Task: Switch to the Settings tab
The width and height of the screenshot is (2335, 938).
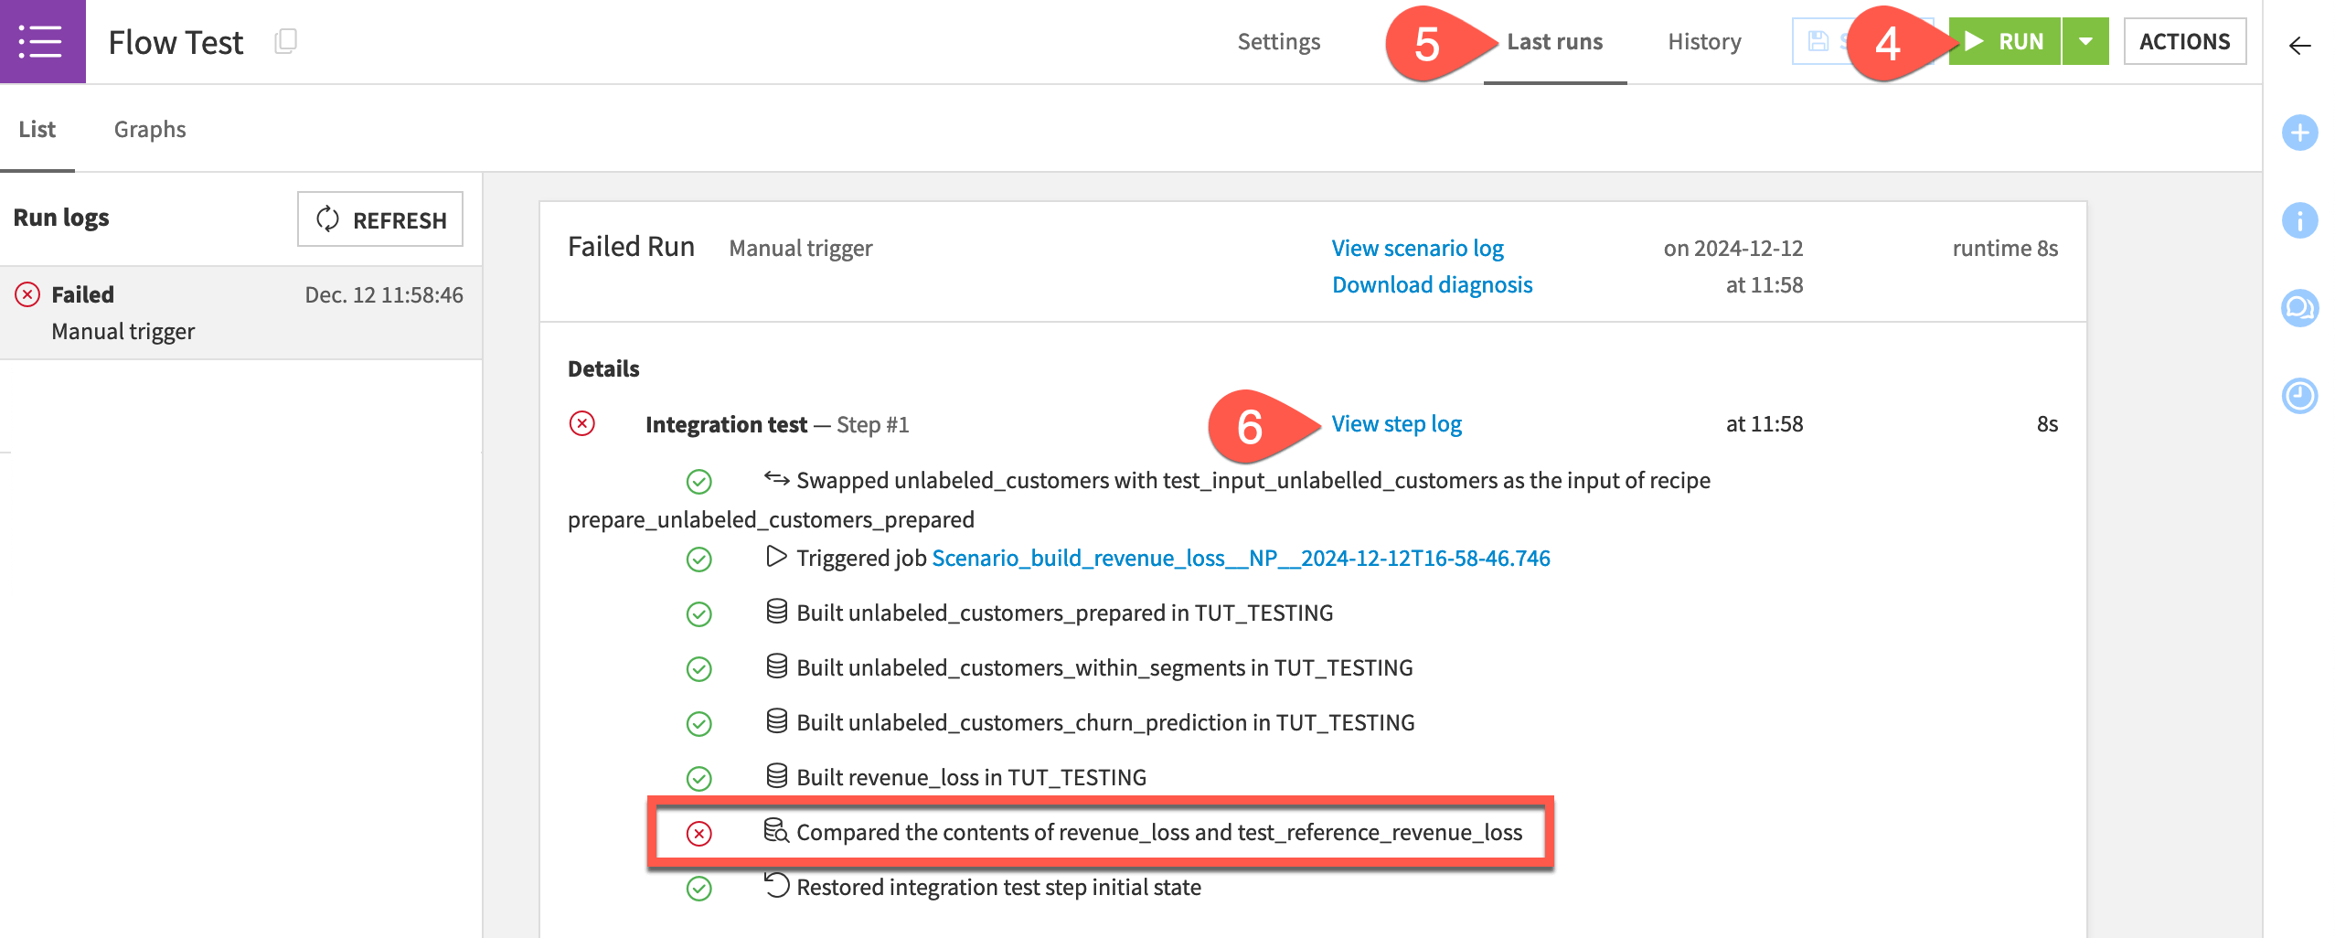Action: [x=1278, y=42]
